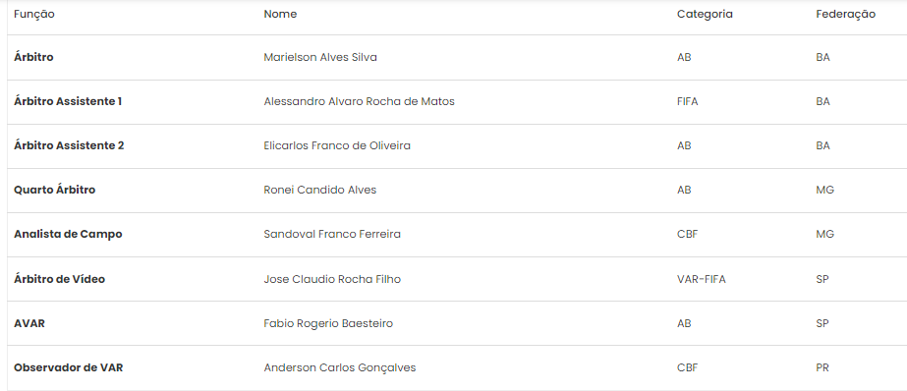The image size is (907, 391).
Task: Select the AVAR row label
Action: (28, 323)
